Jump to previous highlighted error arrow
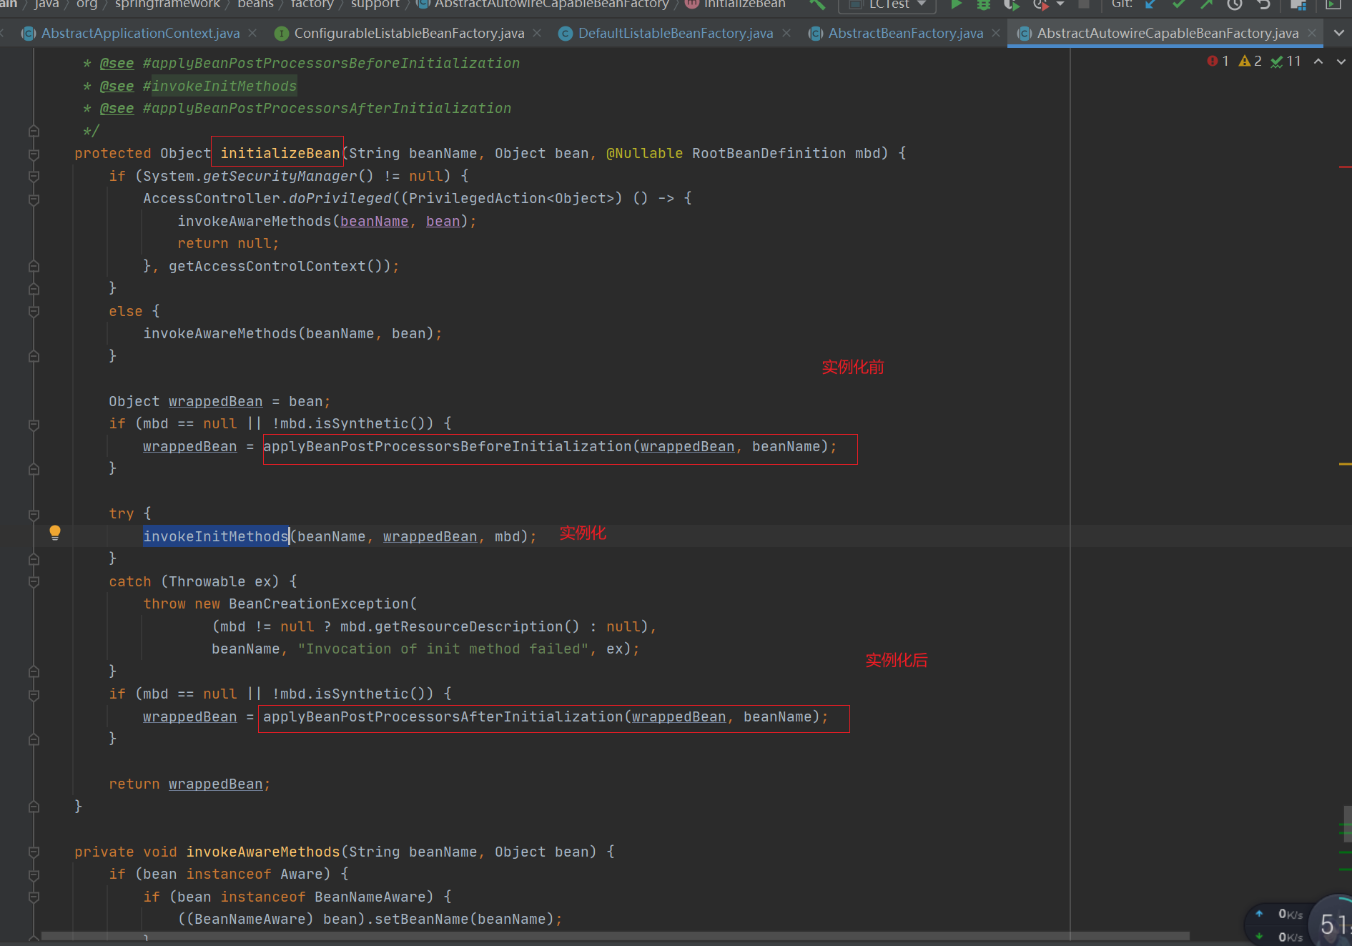1352x946 pixels. tap(1318, 61)
